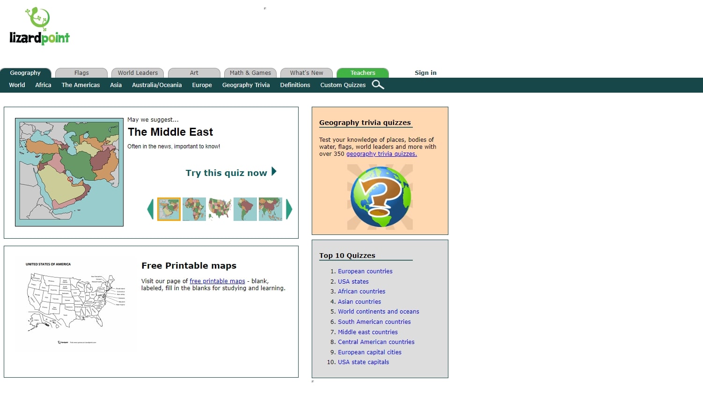This screenshot has width=703, height=395.
Task: Go to the Teachers tab
Action: click(x=363, y=73)
